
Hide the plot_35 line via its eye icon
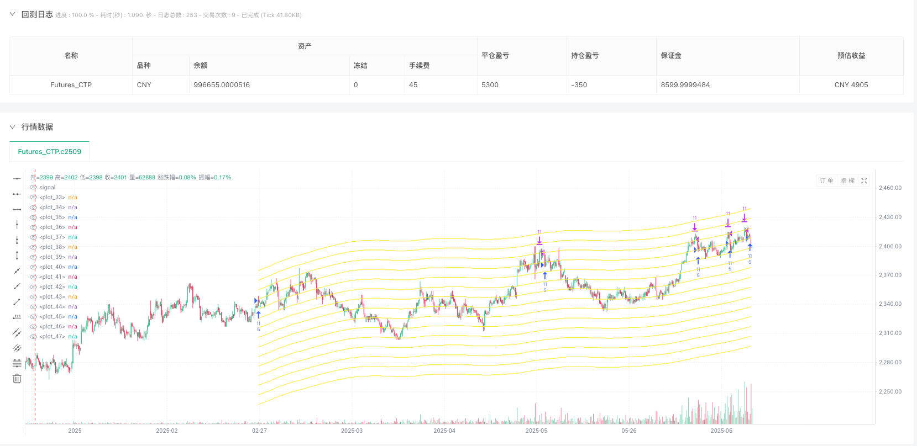click(x=33, y=217)
